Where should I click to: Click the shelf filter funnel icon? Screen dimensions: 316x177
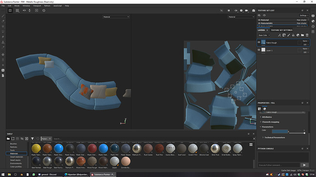(33, 139)
